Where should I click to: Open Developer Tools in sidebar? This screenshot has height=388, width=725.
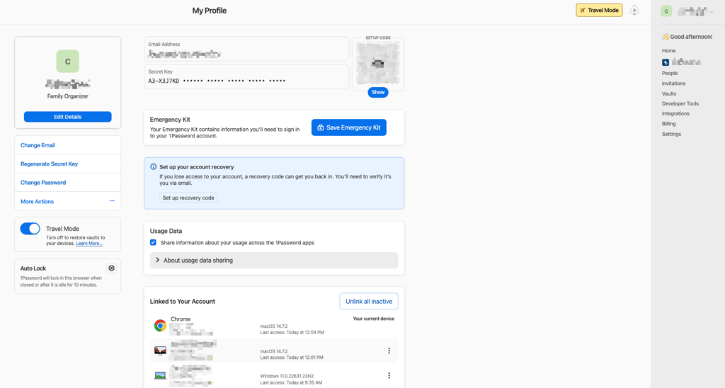pos(680,103)
